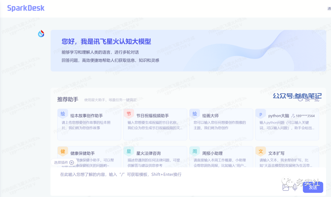Click the image upload icon

coord(286,187)
